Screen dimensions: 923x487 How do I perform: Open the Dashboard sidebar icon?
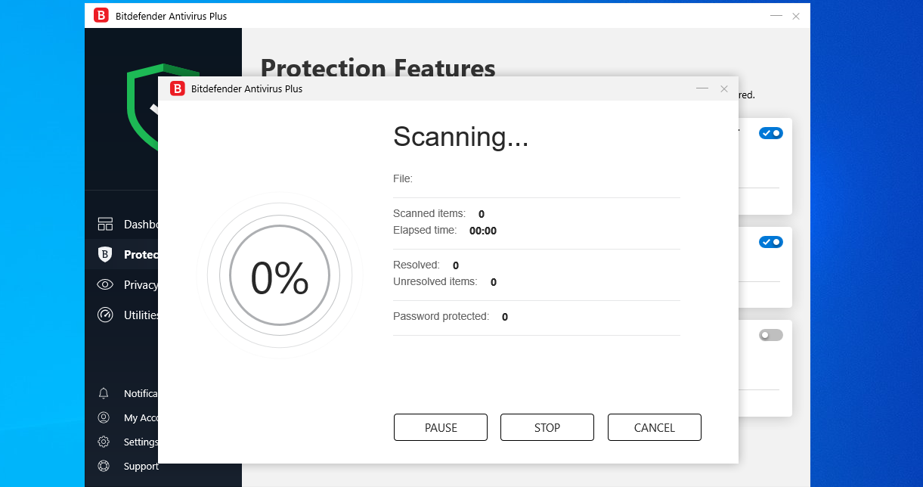click(105, 224)
